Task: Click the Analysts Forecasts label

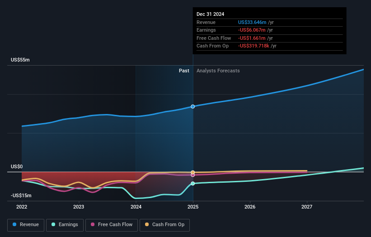Action: point(218,71)
